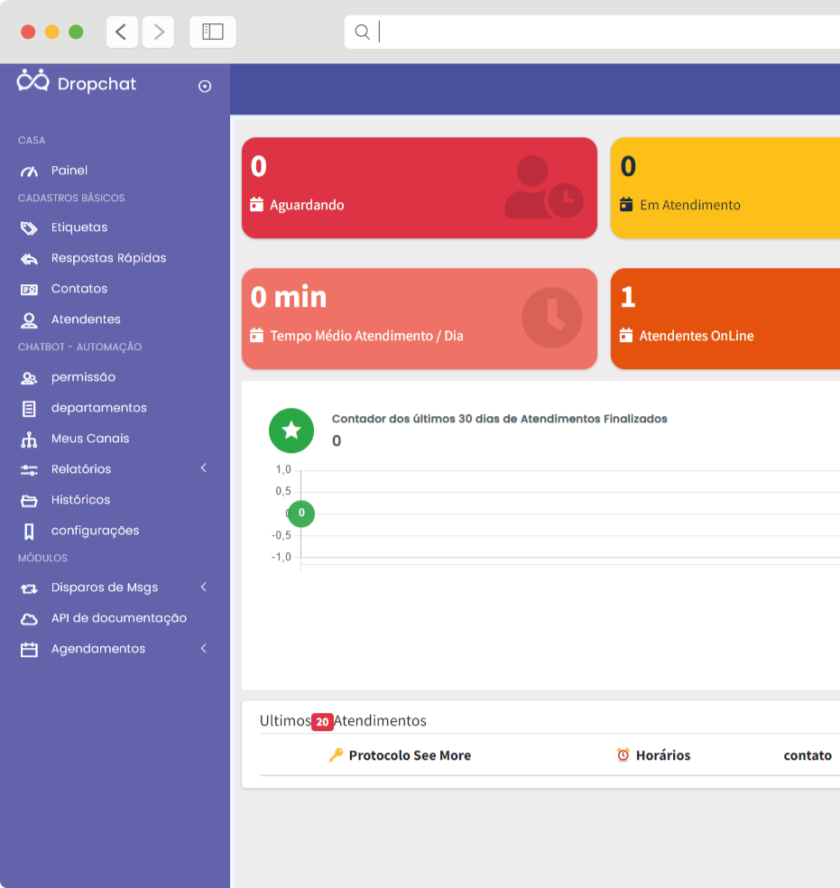
Task: Click the Históricos folder icon
Action: click(29, 501)
